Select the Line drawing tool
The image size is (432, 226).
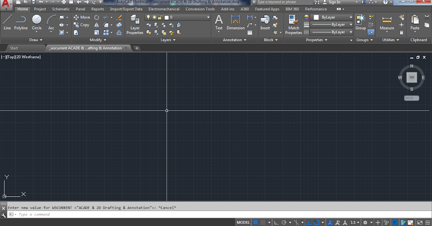pos(7,22)
